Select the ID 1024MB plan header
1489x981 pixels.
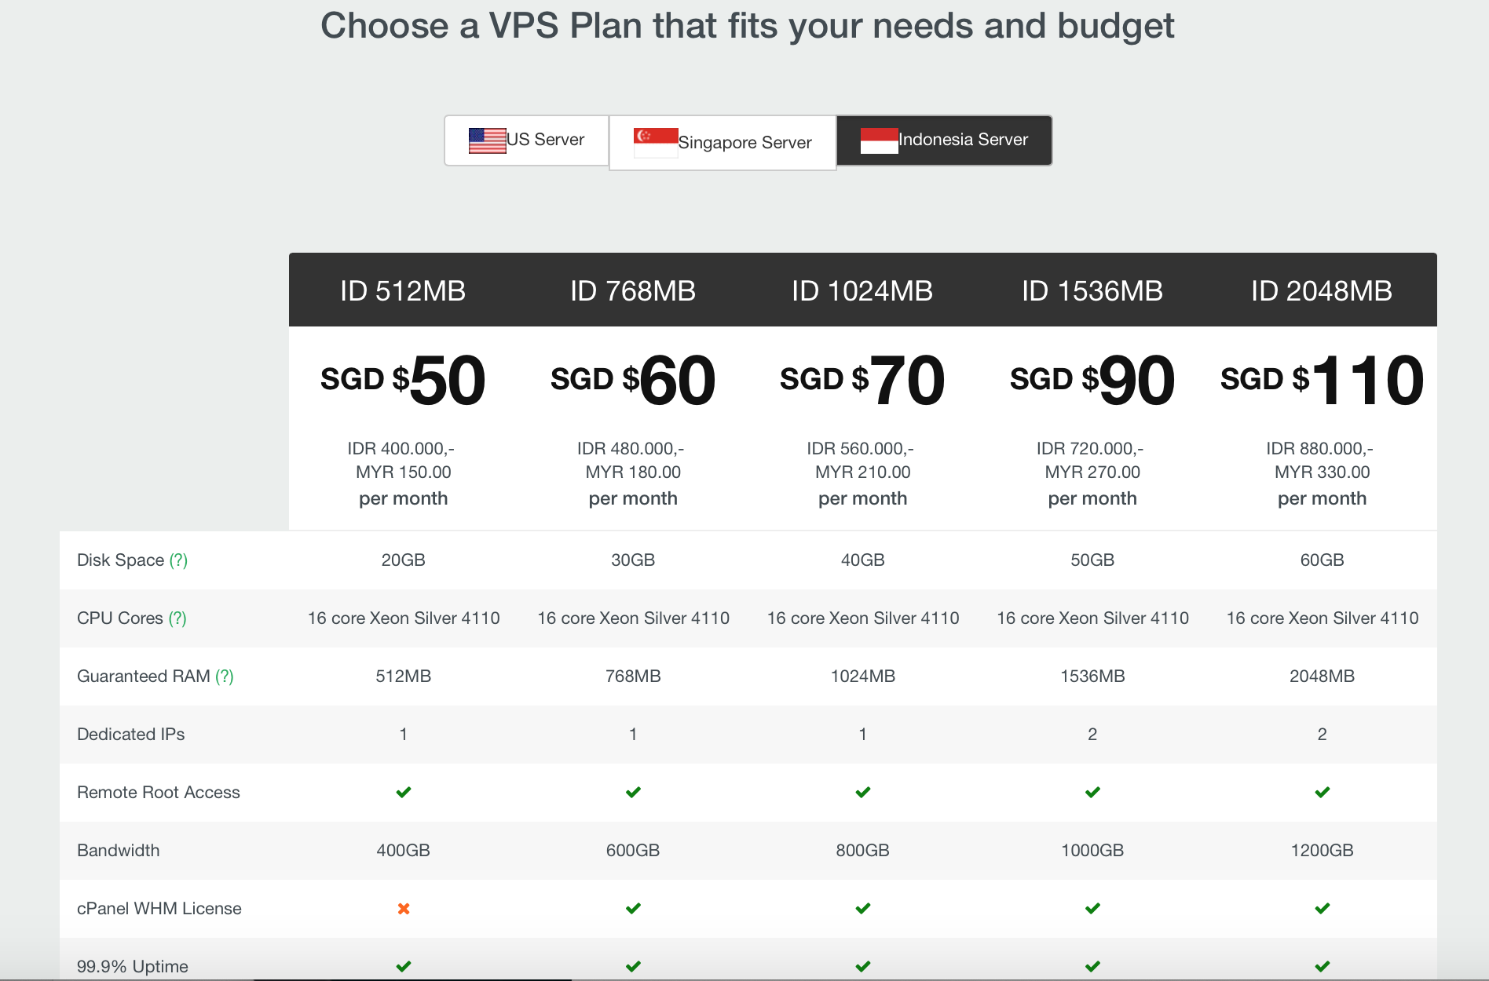[x=862, y=291]
